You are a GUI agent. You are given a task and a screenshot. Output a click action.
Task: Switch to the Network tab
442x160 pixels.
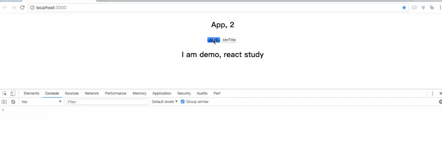pyautogui.click(x=92, y=93)
